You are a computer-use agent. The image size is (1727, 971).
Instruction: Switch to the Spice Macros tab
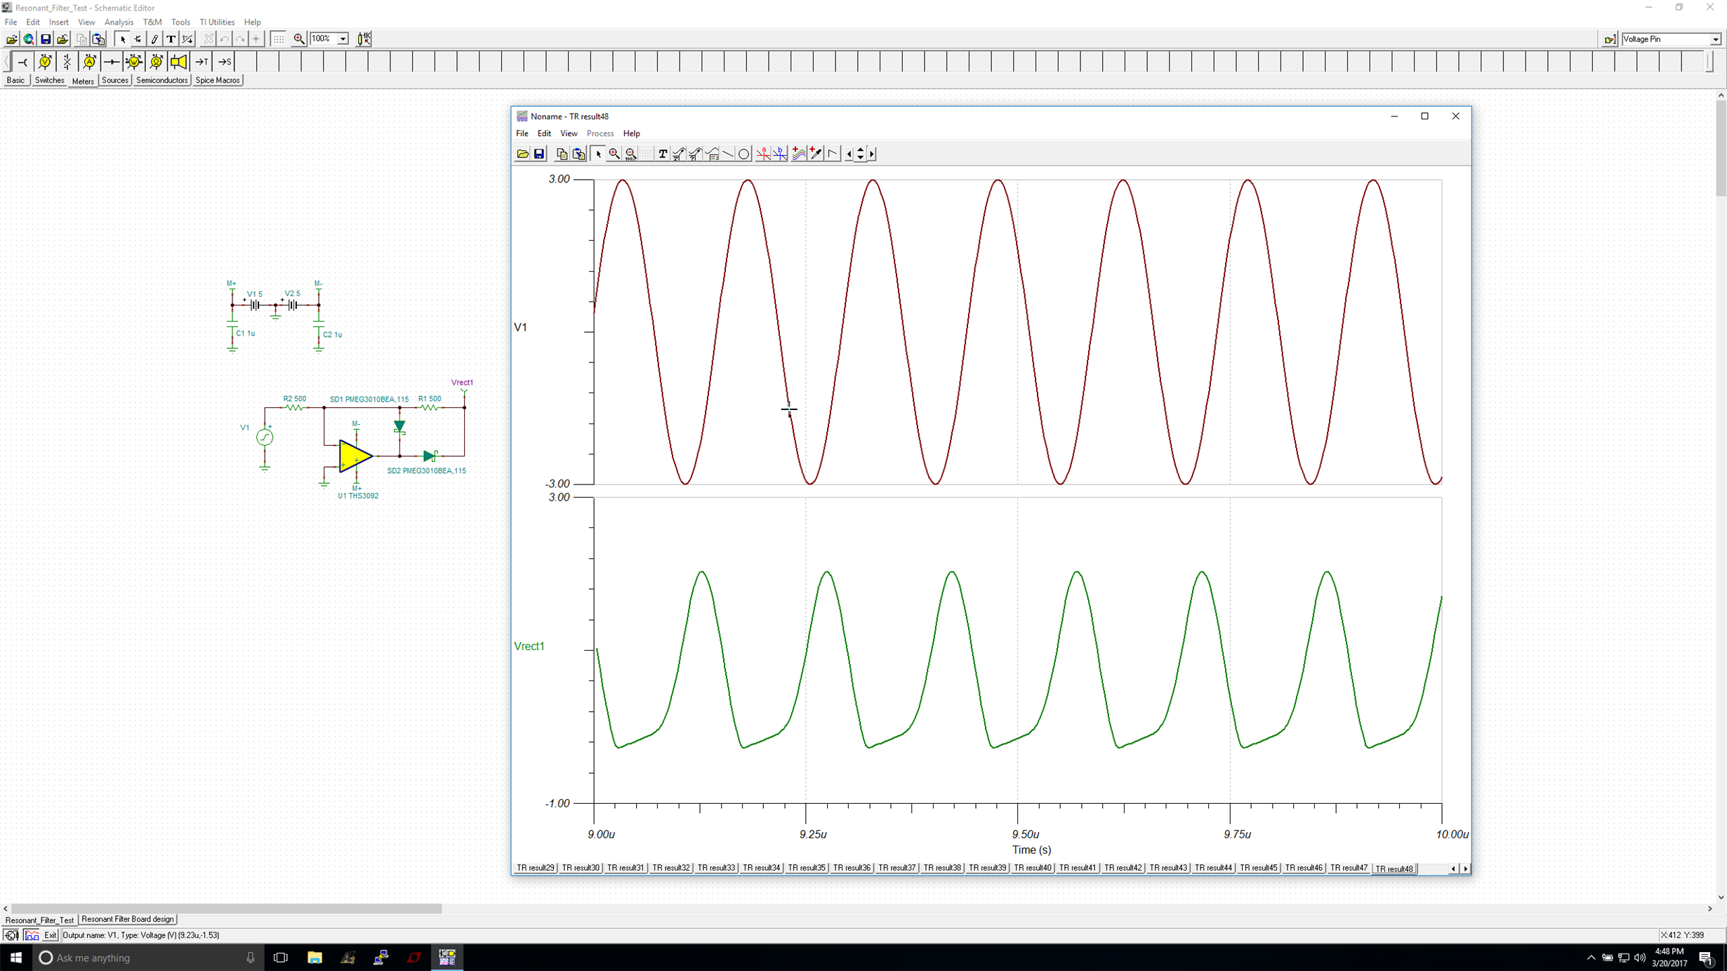click(218, 81)
